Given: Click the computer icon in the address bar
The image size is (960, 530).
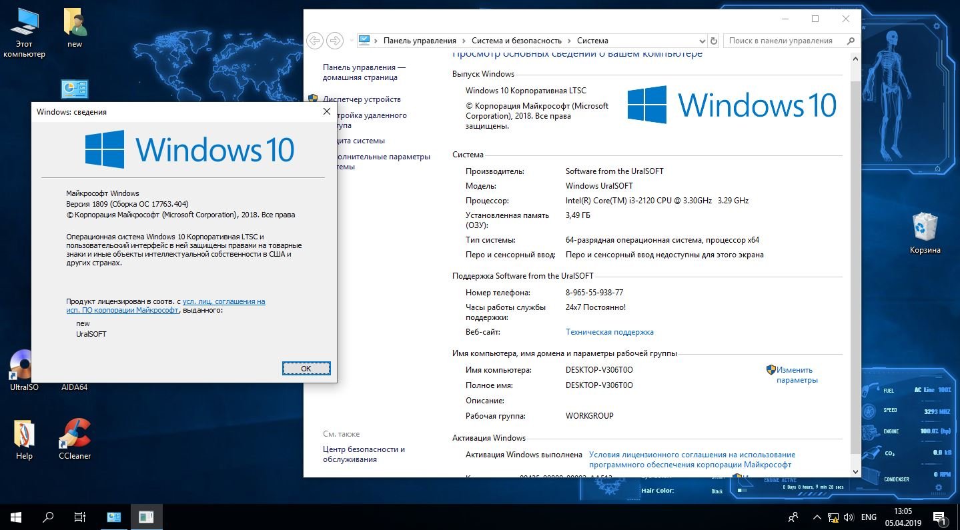Looking at the screenshot, I should (x=364, y=41).
